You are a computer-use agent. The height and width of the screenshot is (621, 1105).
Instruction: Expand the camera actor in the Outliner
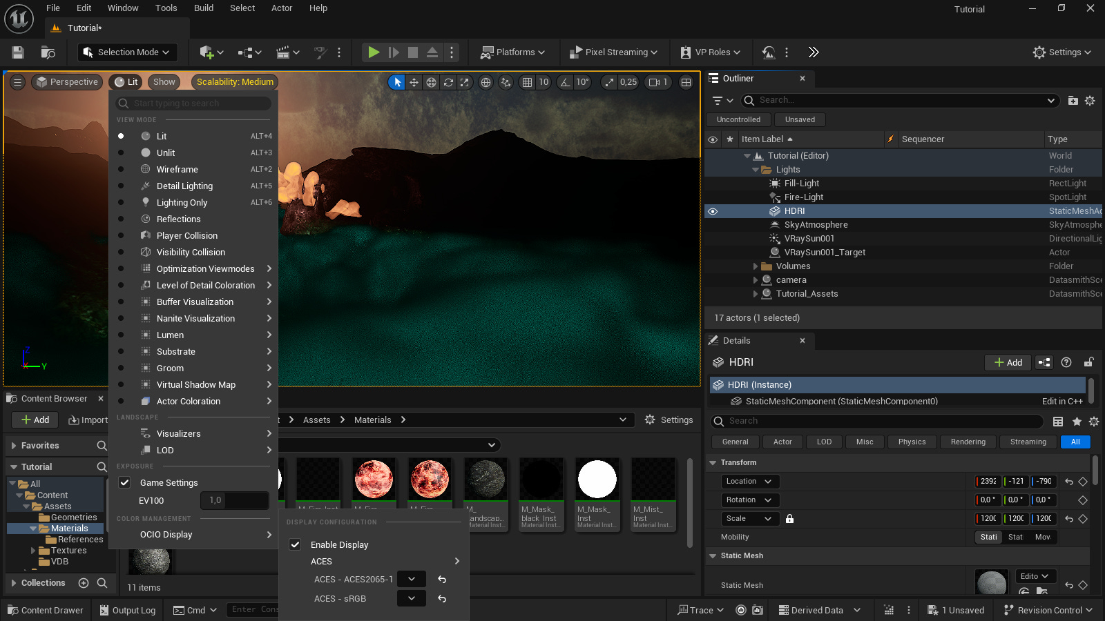tap(755, 280)
